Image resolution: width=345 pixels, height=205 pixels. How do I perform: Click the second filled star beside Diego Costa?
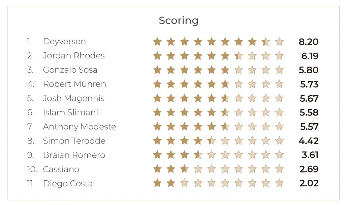click(x=171, y=183)
